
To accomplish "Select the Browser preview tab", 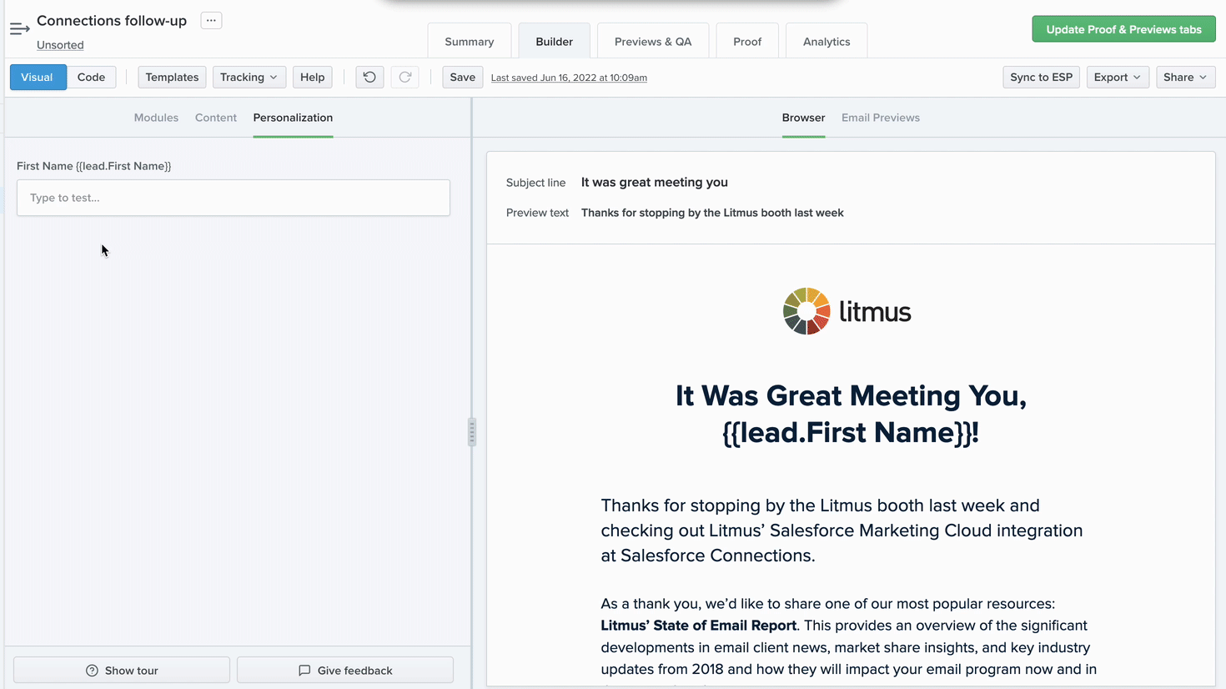I will [803, 118].
